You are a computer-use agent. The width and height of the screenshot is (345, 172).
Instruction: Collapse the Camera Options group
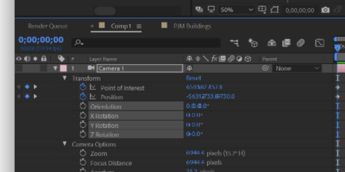point(65,144)
